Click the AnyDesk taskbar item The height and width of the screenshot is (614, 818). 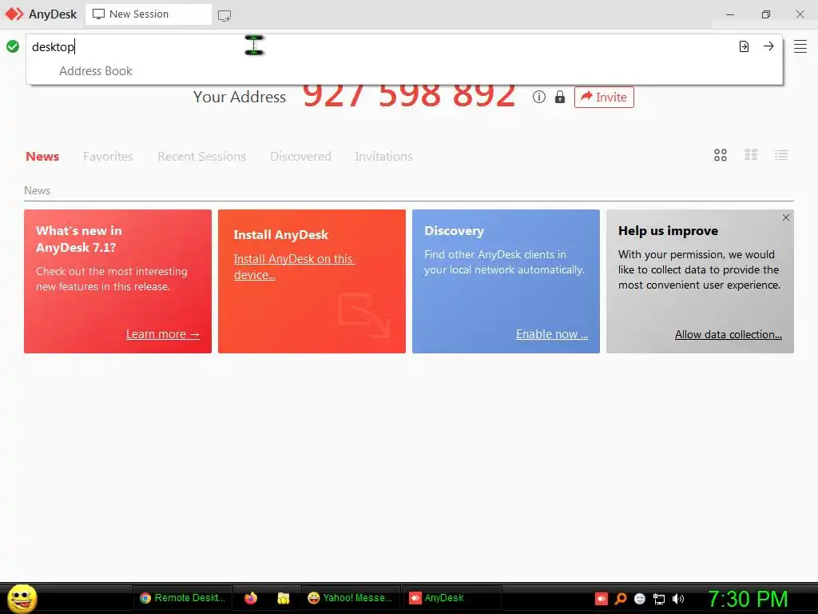pyautogui.click(x=452, y=598)
